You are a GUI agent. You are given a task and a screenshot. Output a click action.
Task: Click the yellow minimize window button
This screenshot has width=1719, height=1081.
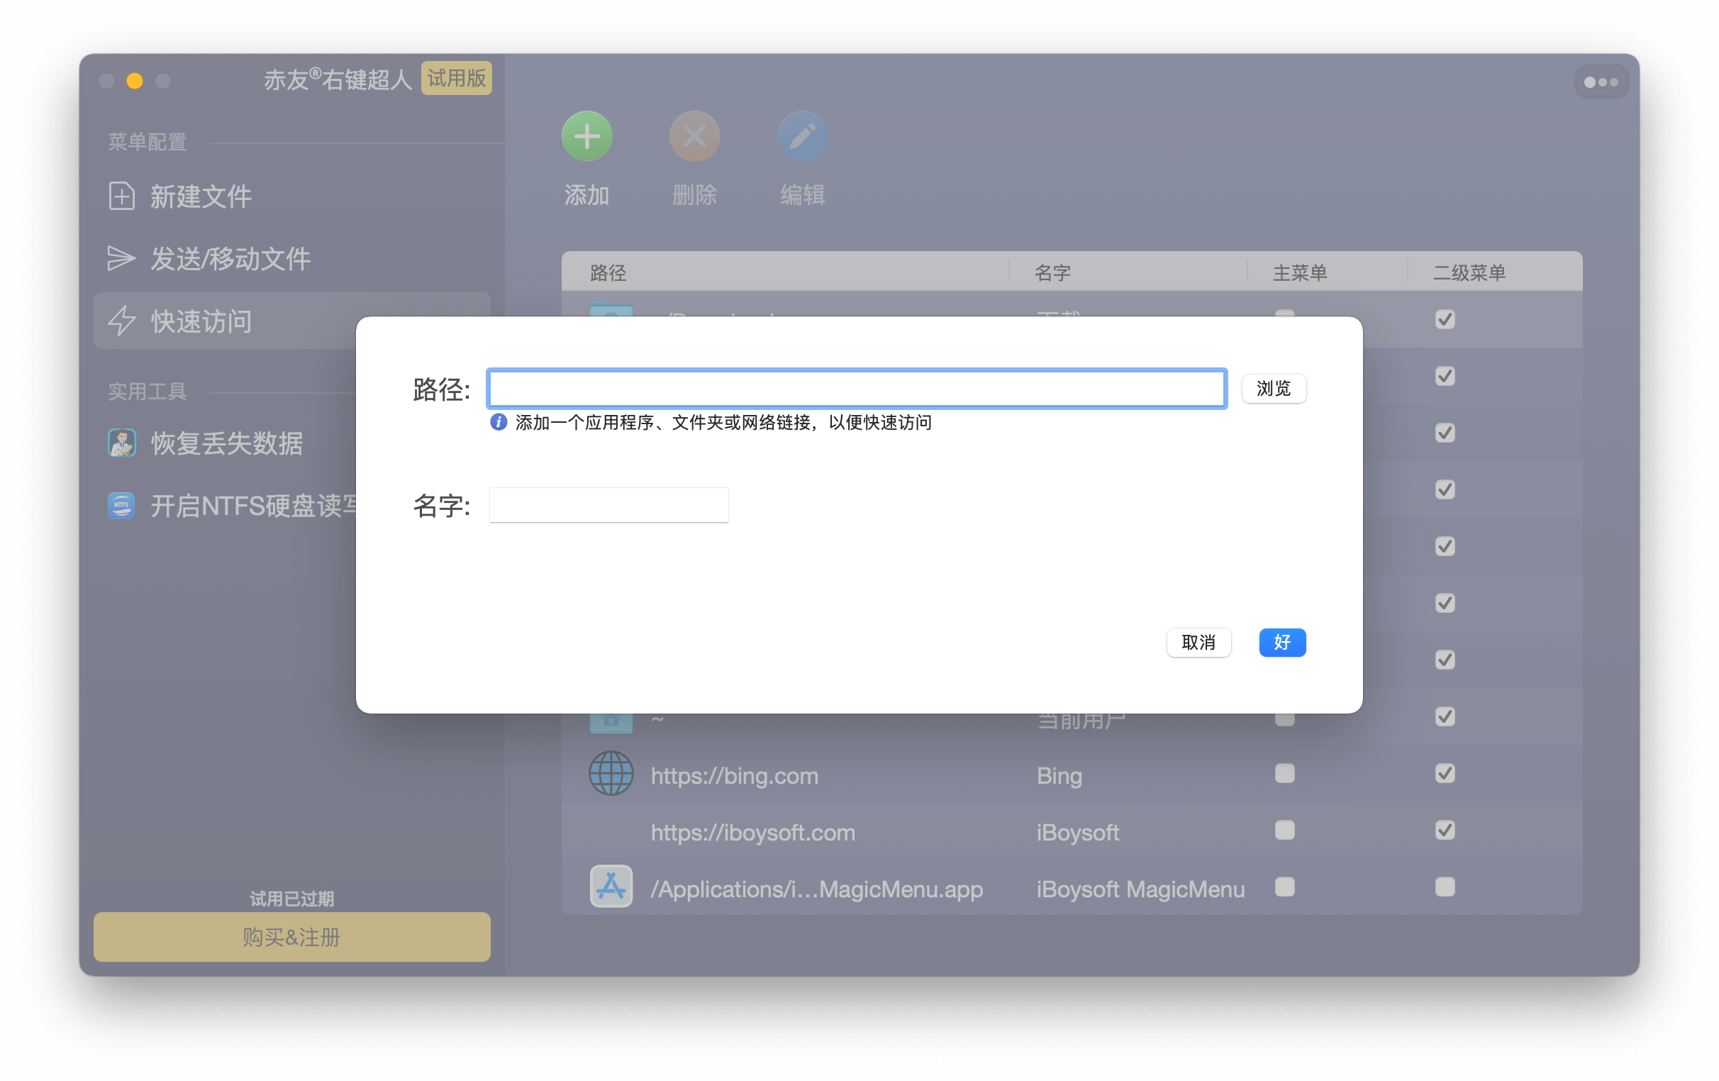[134, 81]
